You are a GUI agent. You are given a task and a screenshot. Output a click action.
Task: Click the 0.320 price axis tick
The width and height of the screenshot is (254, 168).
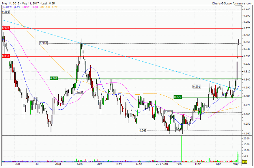coord(247,64)
